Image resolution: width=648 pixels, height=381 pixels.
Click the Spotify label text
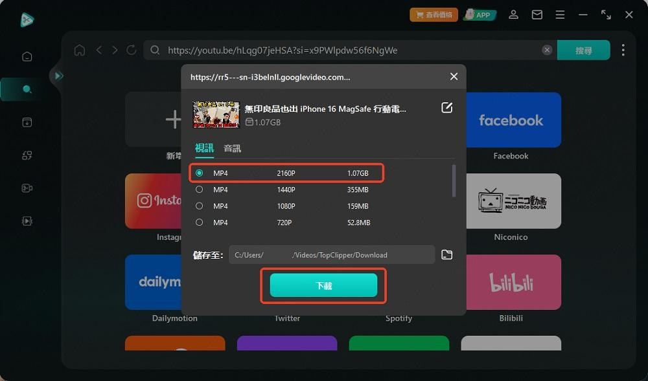click(399, 319)
